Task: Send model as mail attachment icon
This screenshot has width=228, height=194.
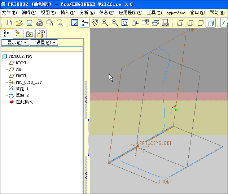Action: pos(49,23)
